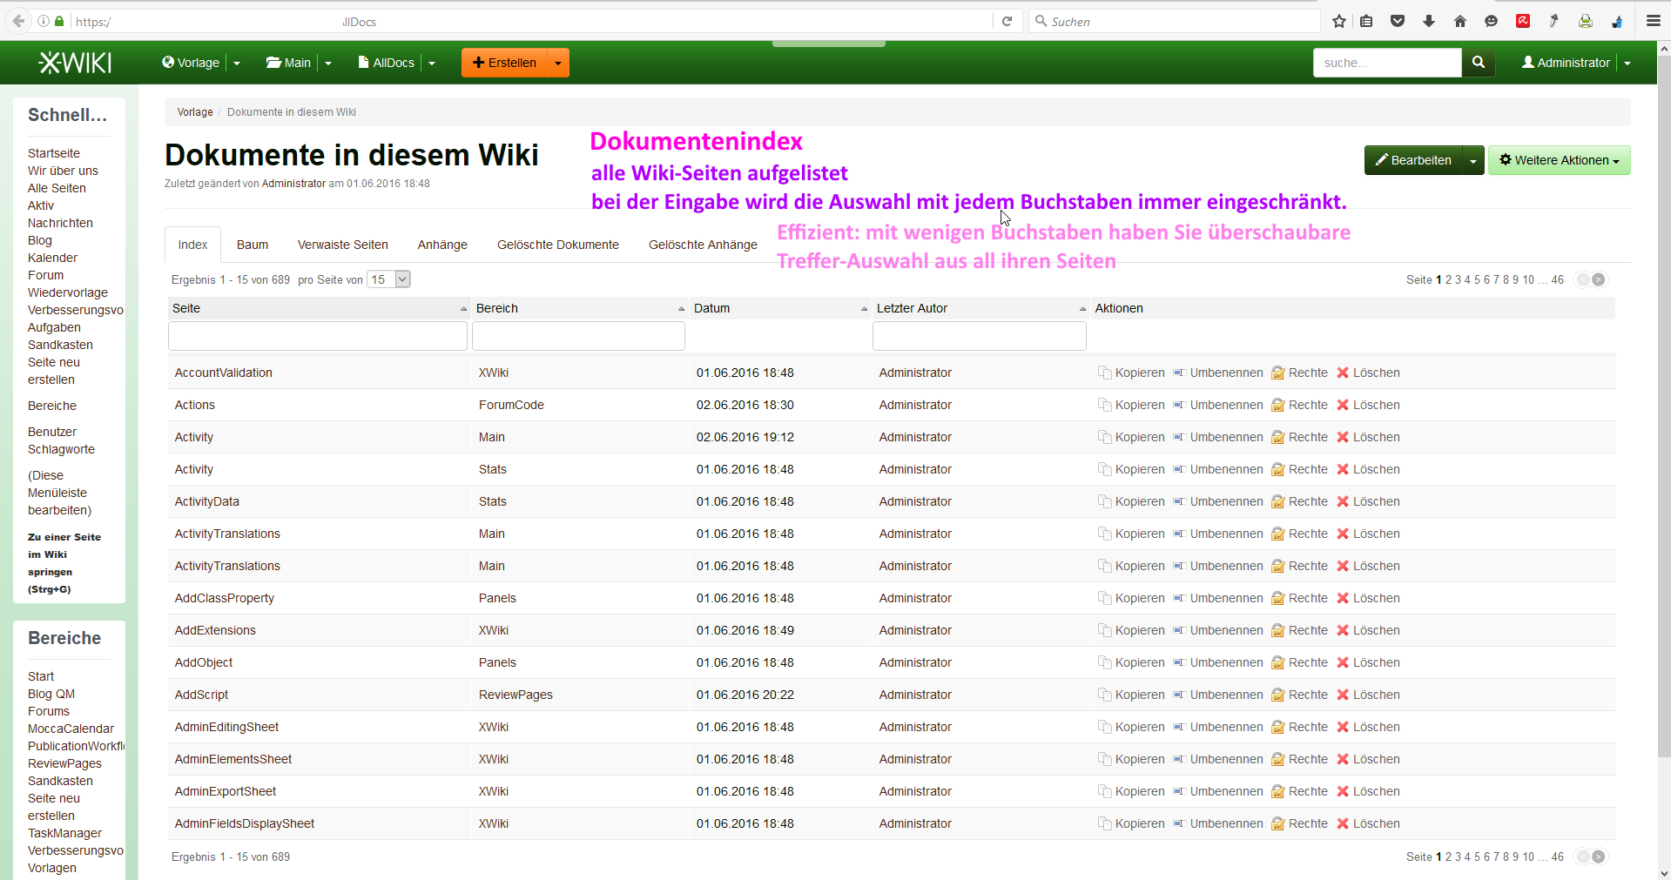
Task: Switch to the Verwaiste Seiten tab
Action: 342,245
